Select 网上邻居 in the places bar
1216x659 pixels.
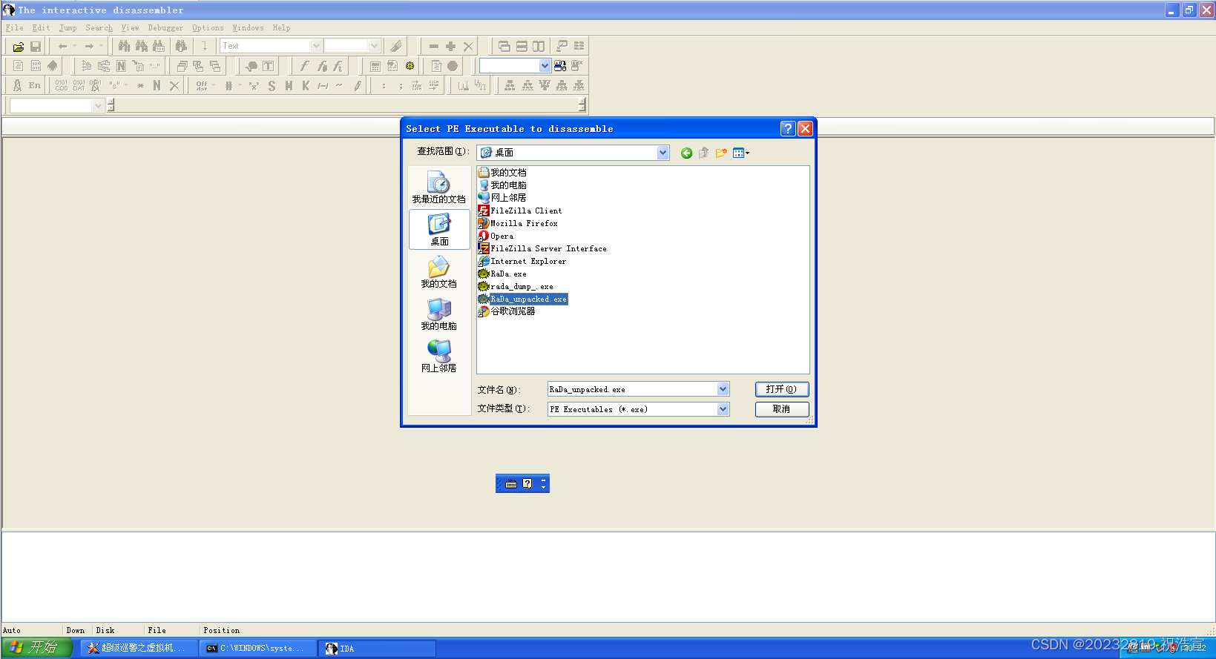pos(439,357)
